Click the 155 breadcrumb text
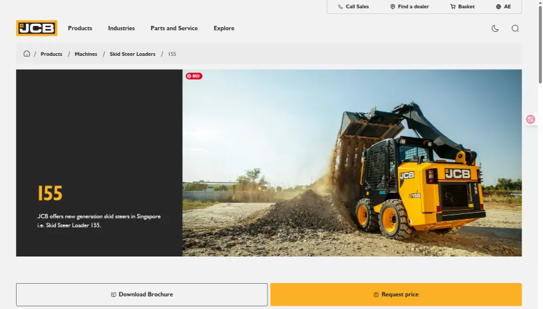Screen dimensions: 543x309 pyautogui.click(x=172, y=54)
